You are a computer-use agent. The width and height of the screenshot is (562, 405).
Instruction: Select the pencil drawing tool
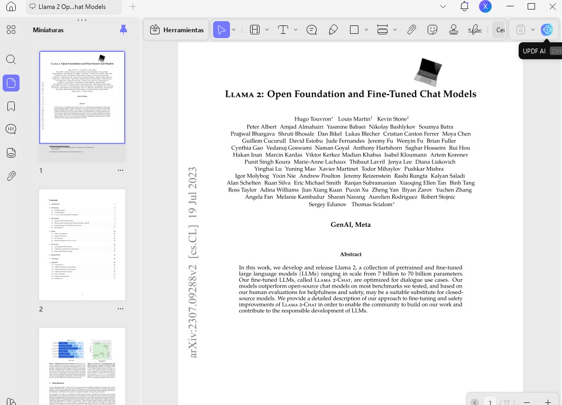[x=333, y=30]
